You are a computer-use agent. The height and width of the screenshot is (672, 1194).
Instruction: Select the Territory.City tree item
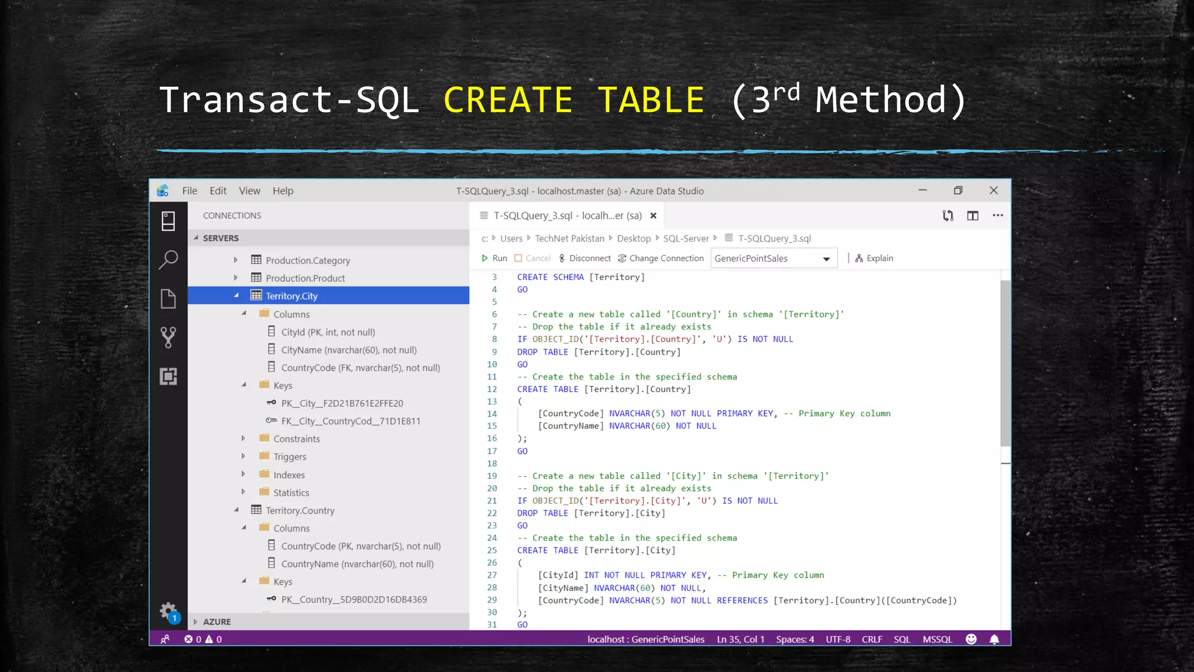click(x=328, y=296)
